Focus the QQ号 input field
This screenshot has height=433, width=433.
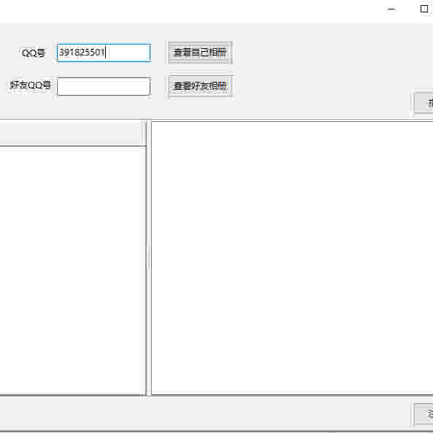pyautogui.click(x=104, y=53)
